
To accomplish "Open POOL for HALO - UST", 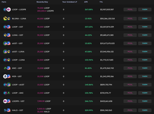I will tap(130, 110).
